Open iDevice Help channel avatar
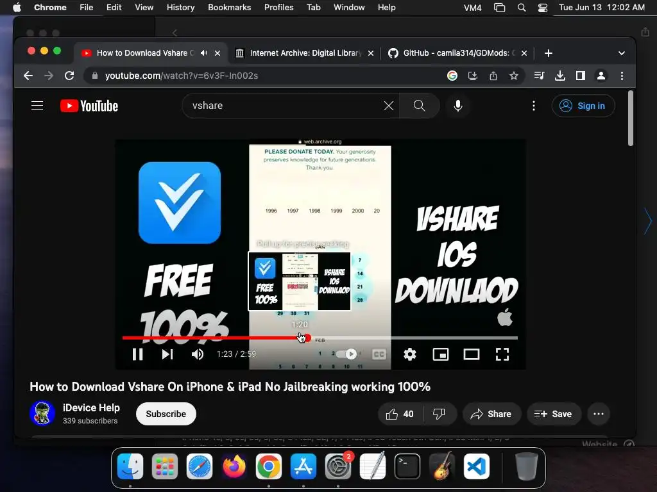The height and width of the screenshot is (492, 657). [x=42, y=413]
